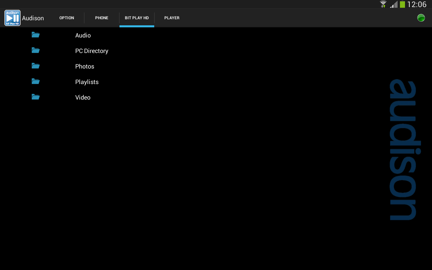Tap the Wi-Fi status icon
The height and width of the screenshot is (270, 432).
tap(383, 4)
